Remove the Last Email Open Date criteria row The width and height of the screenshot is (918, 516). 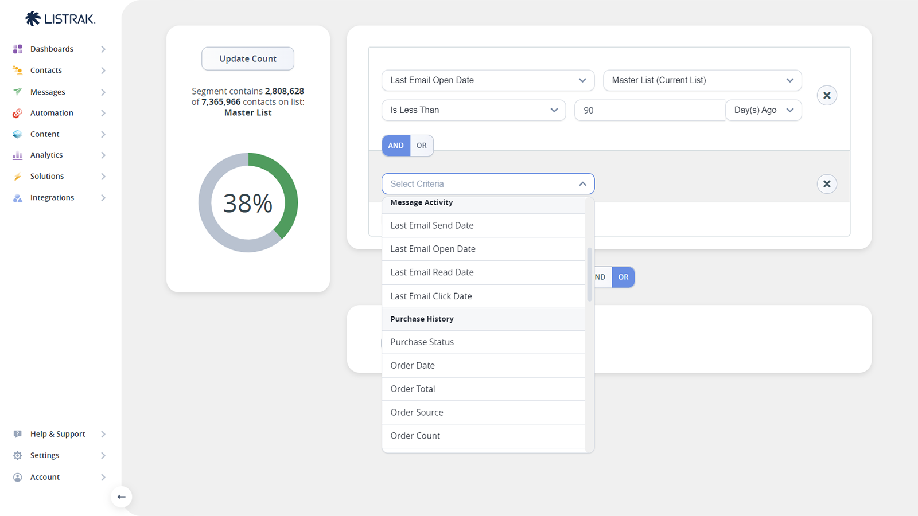pyautogui.click(x=826, y=95)
